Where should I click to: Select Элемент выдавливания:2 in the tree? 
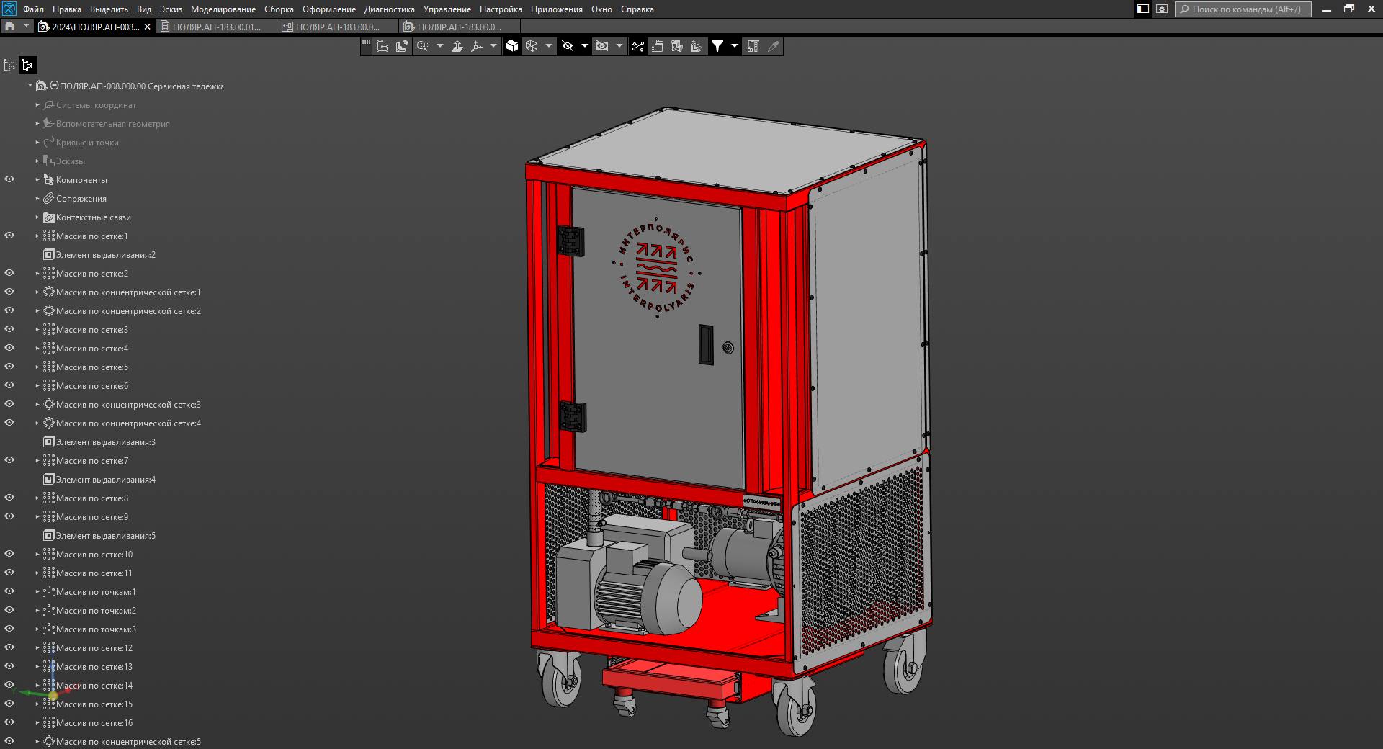point(105,255)
